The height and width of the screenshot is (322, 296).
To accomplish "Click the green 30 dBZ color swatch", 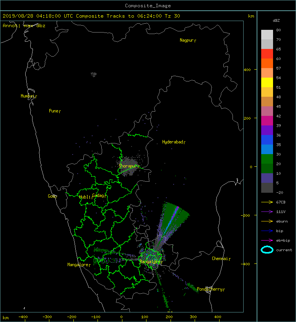I will (x=267, y=159).
